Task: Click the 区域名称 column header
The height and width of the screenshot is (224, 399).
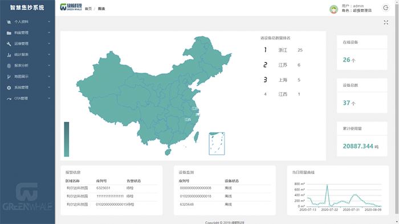Action: coord(72,181)
